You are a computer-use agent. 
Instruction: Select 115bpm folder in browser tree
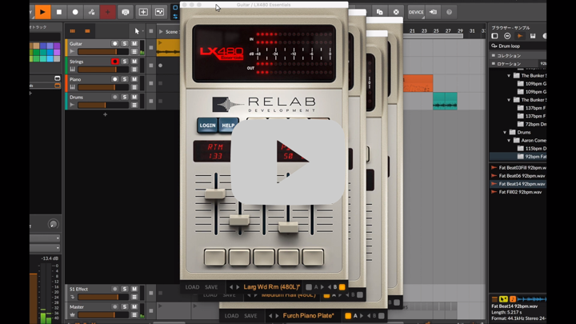[x=532, y=149]
